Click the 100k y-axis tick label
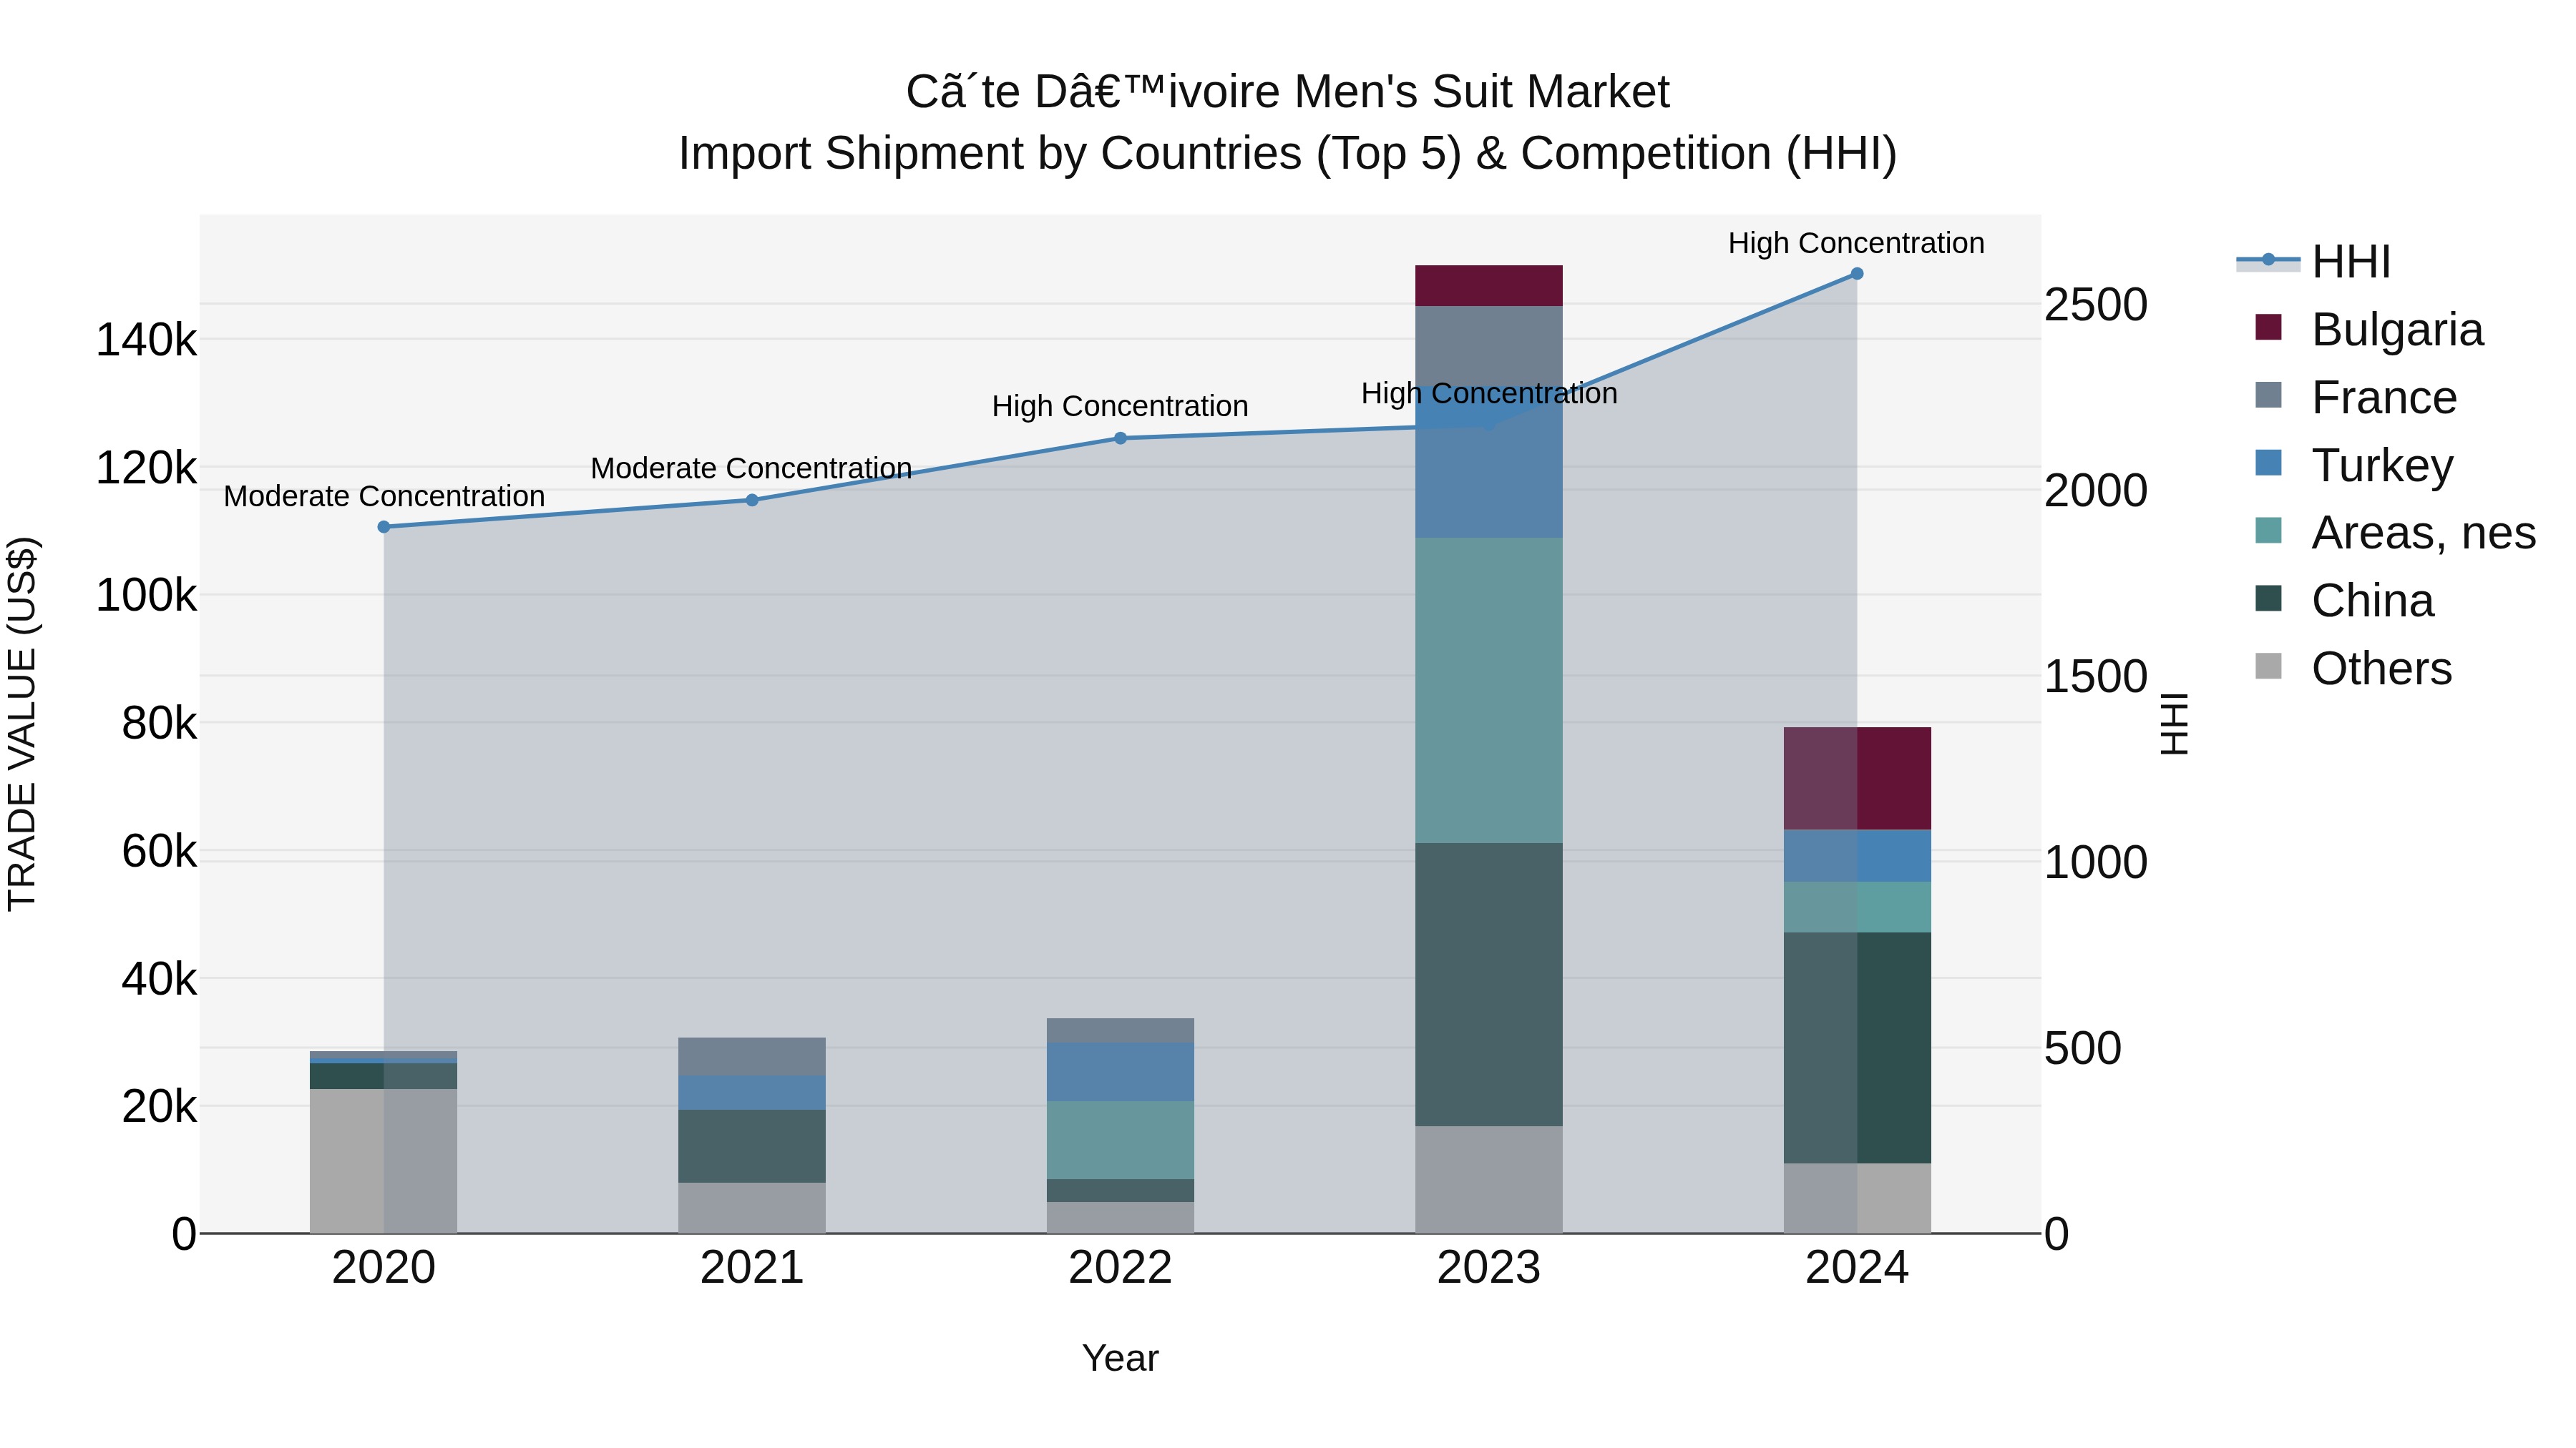 tap(146, 596)
